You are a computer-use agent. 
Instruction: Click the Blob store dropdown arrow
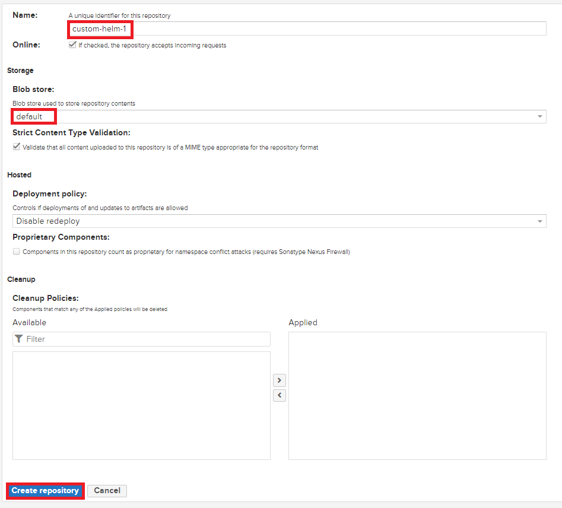pos(539,116)
